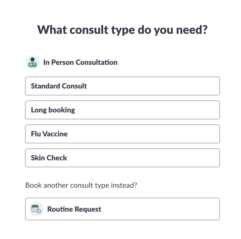The height and width of the screenshot is (239, 241).
Task: Click the 'Flu Vaccine' label text
Action: pos(49,134)
